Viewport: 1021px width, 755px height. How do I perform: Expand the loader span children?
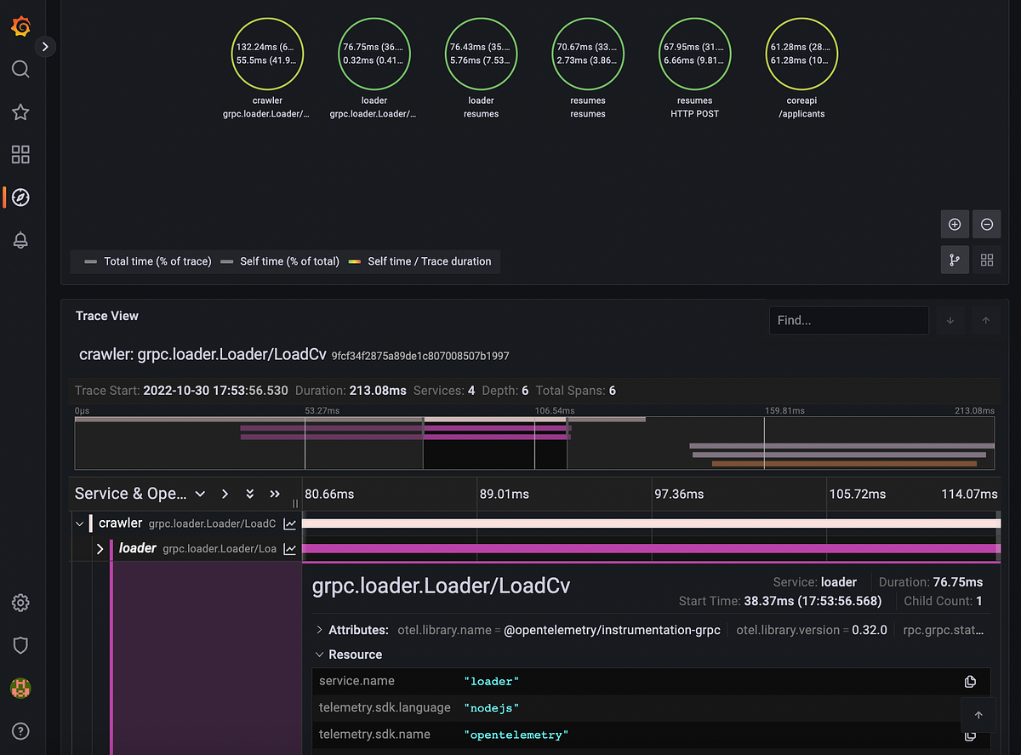(100, 548)
